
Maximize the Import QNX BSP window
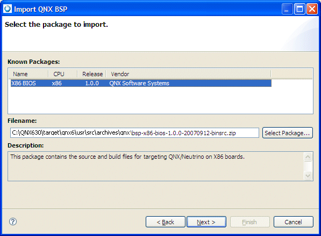(299, 9)
